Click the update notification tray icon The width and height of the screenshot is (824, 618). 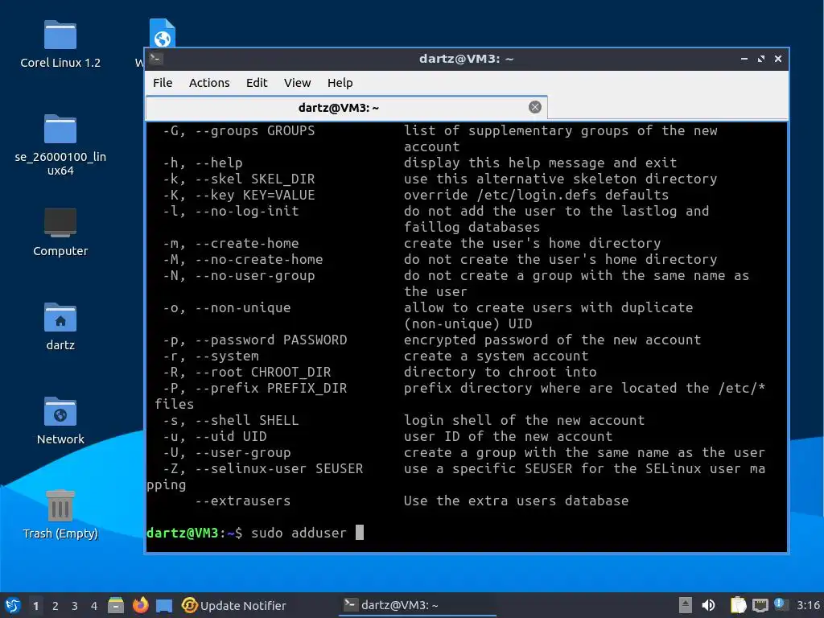point(781,604)
